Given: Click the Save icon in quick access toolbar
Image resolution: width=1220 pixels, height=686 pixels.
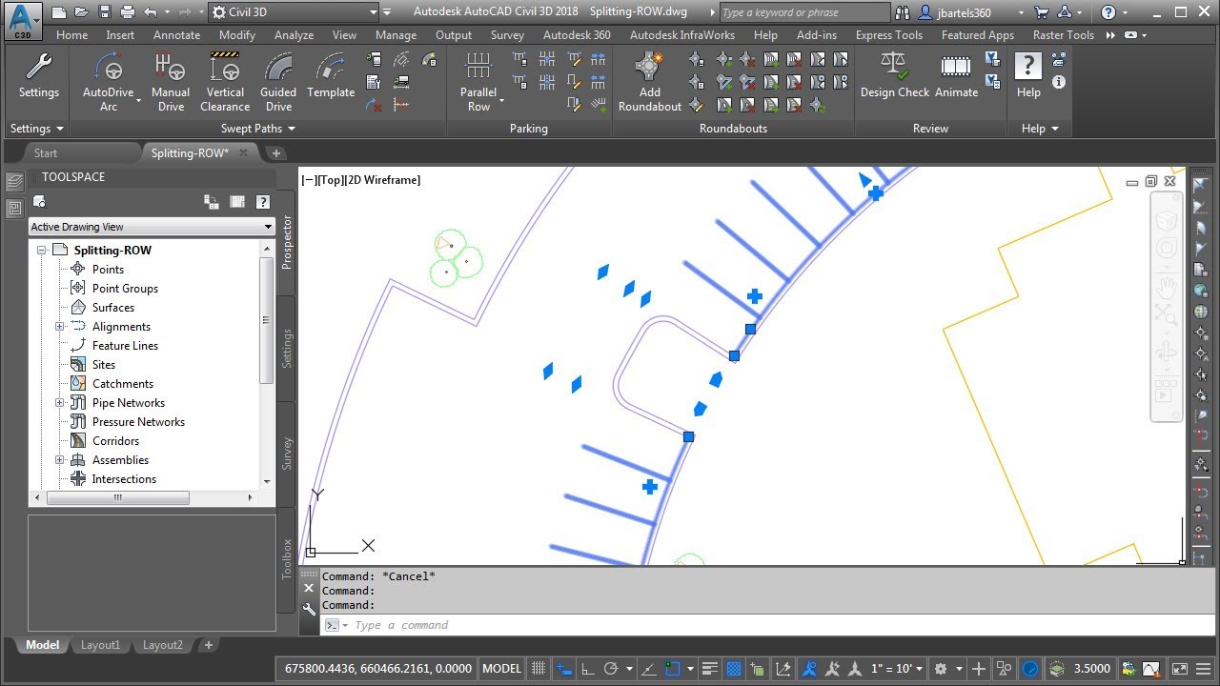Looking at the screenshot, I should click(104, 12).
